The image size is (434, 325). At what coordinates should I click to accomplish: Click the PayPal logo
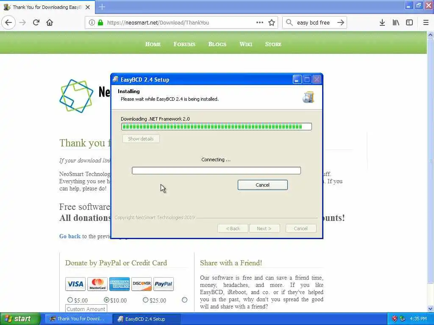(164, 284)
